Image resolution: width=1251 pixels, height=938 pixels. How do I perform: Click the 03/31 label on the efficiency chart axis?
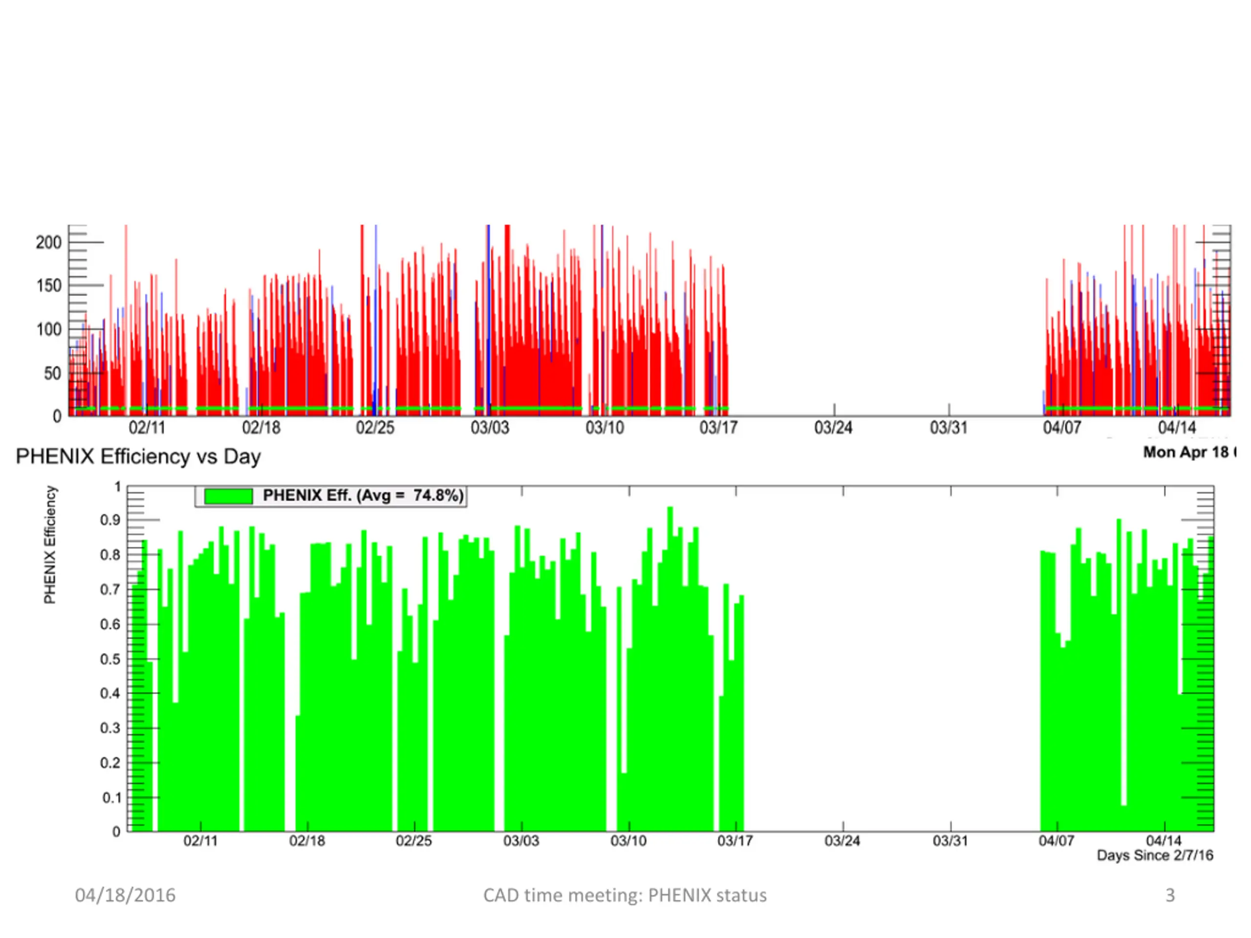click(x=950, y=841)
